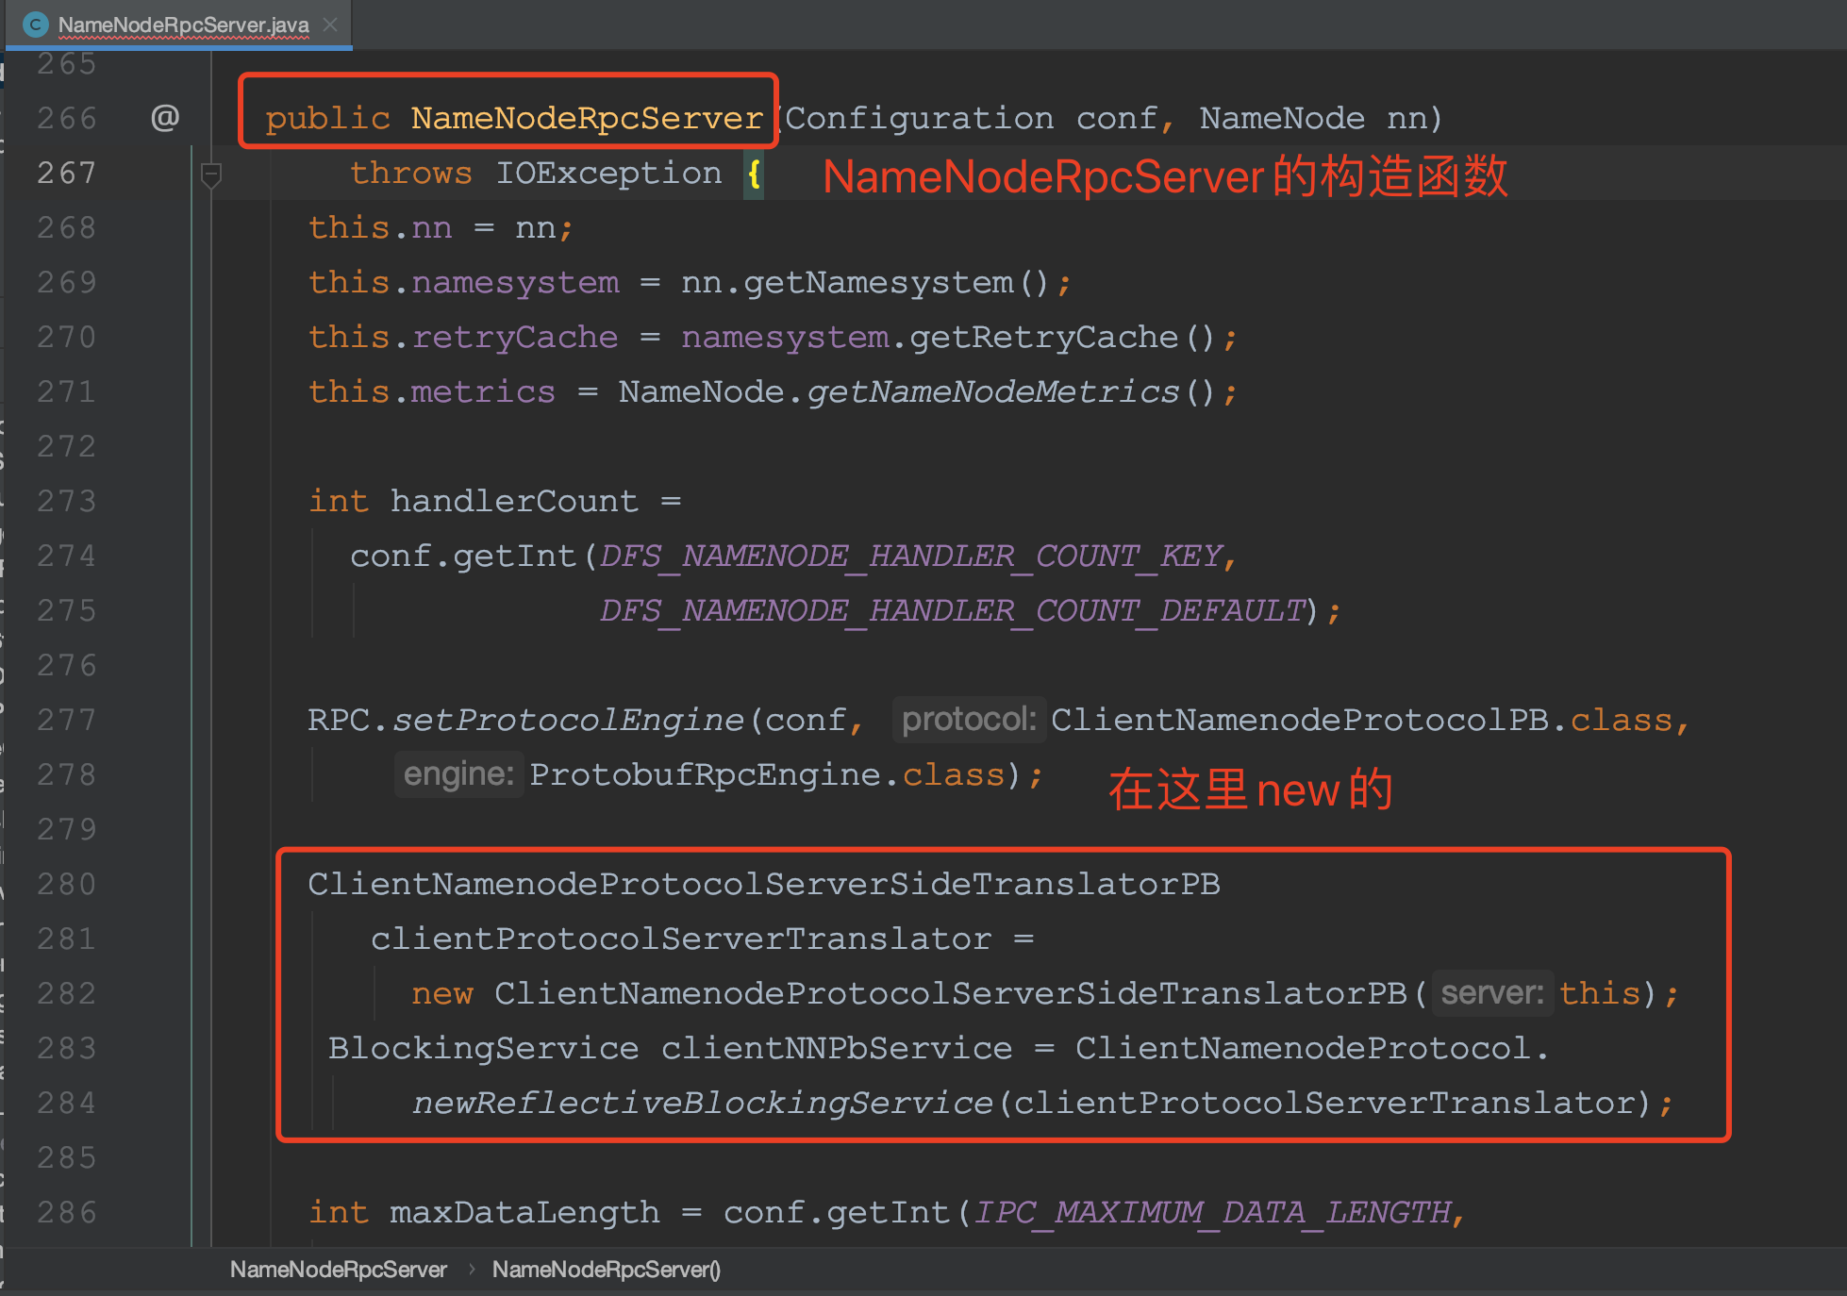
Task: Click the 'IPC_MAXIMUM_DATA_LENGTH' constant on line 286
Action: 1212,1212
